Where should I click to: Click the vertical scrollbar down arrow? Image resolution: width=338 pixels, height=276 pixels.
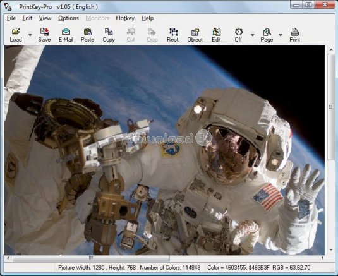(x=331, y=249)
